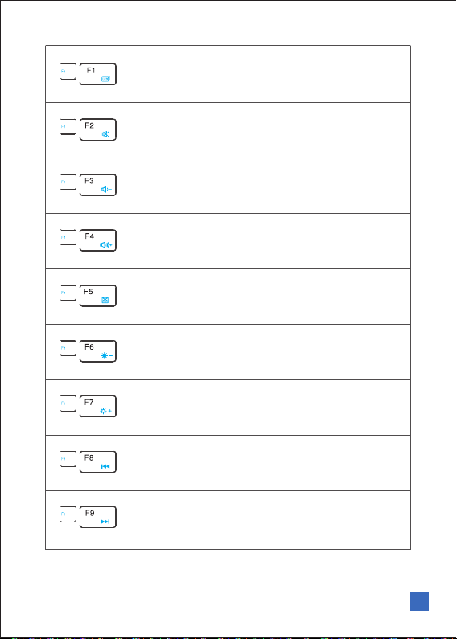The image size is (457, 639).
Task: Choose the F7 brightness increase key
Action: click(98, 406)
